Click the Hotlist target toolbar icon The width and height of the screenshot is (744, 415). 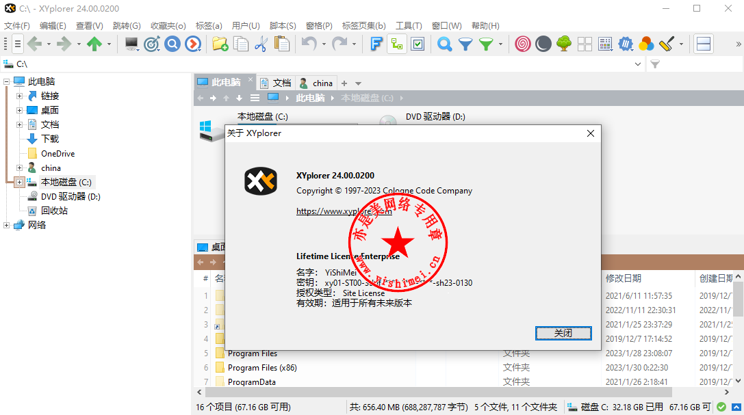click(152, 44)
